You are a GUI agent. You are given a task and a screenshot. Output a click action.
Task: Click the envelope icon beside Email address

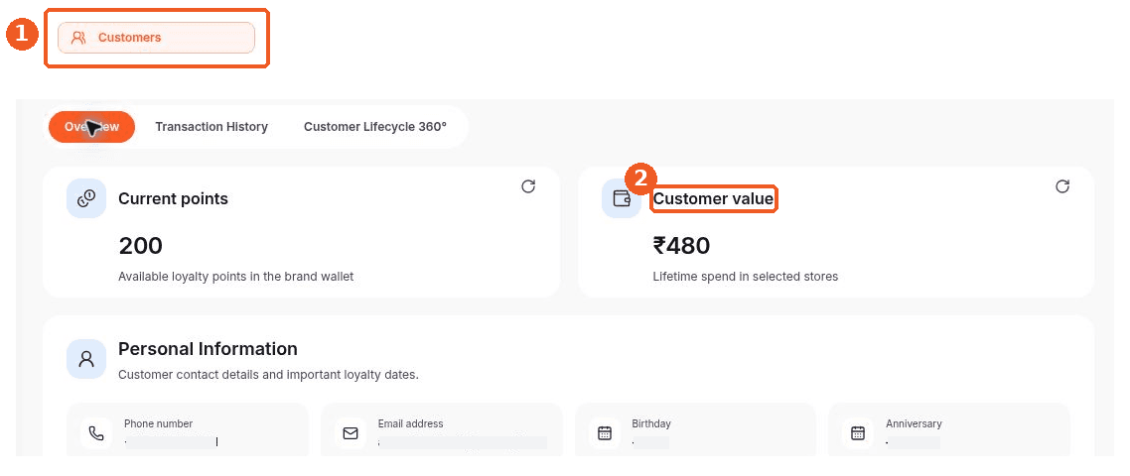click(351, 433)
